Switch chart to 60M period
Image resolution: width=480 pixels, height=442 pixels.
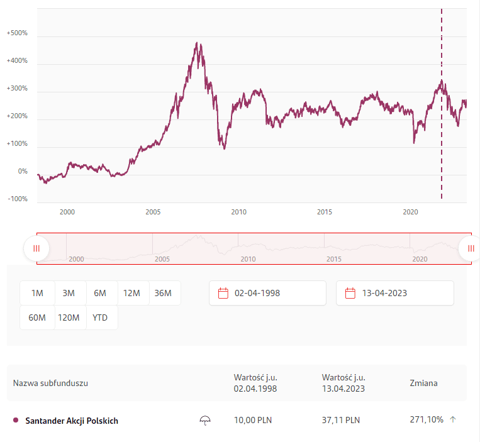click(x=37, y=318)
